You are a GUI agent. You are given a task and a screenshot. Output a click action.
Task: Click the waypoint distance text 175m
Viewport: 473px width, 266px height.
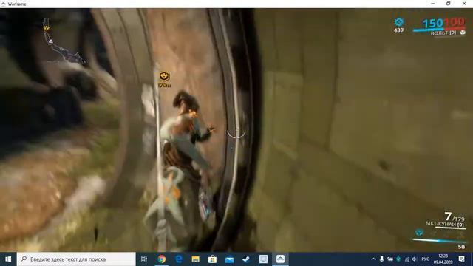[164, 86]
